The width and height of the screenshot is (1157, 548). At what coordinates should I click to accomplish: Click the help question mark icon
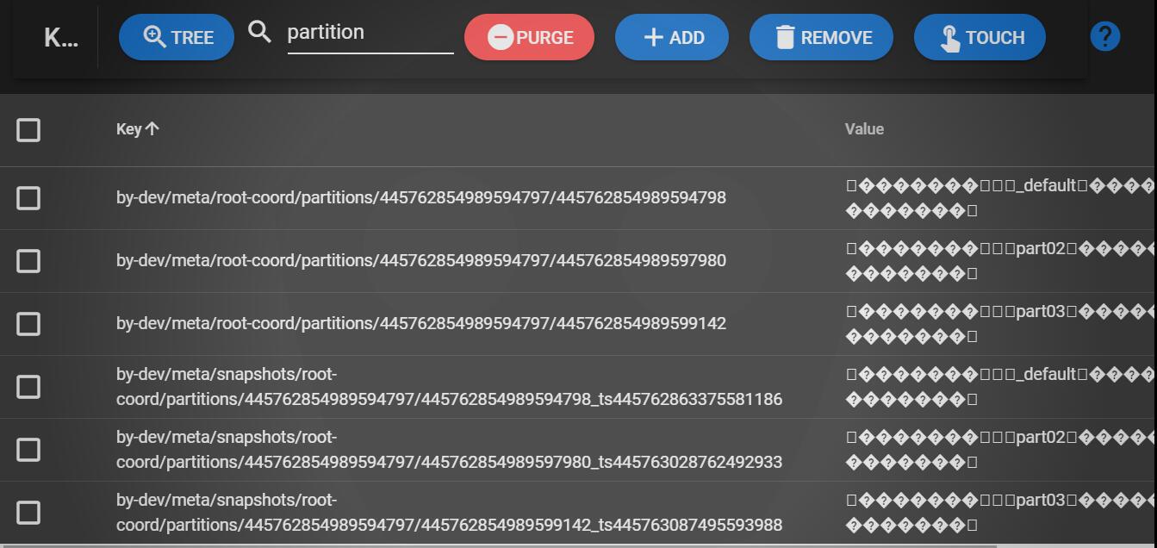coord(1104,37)
